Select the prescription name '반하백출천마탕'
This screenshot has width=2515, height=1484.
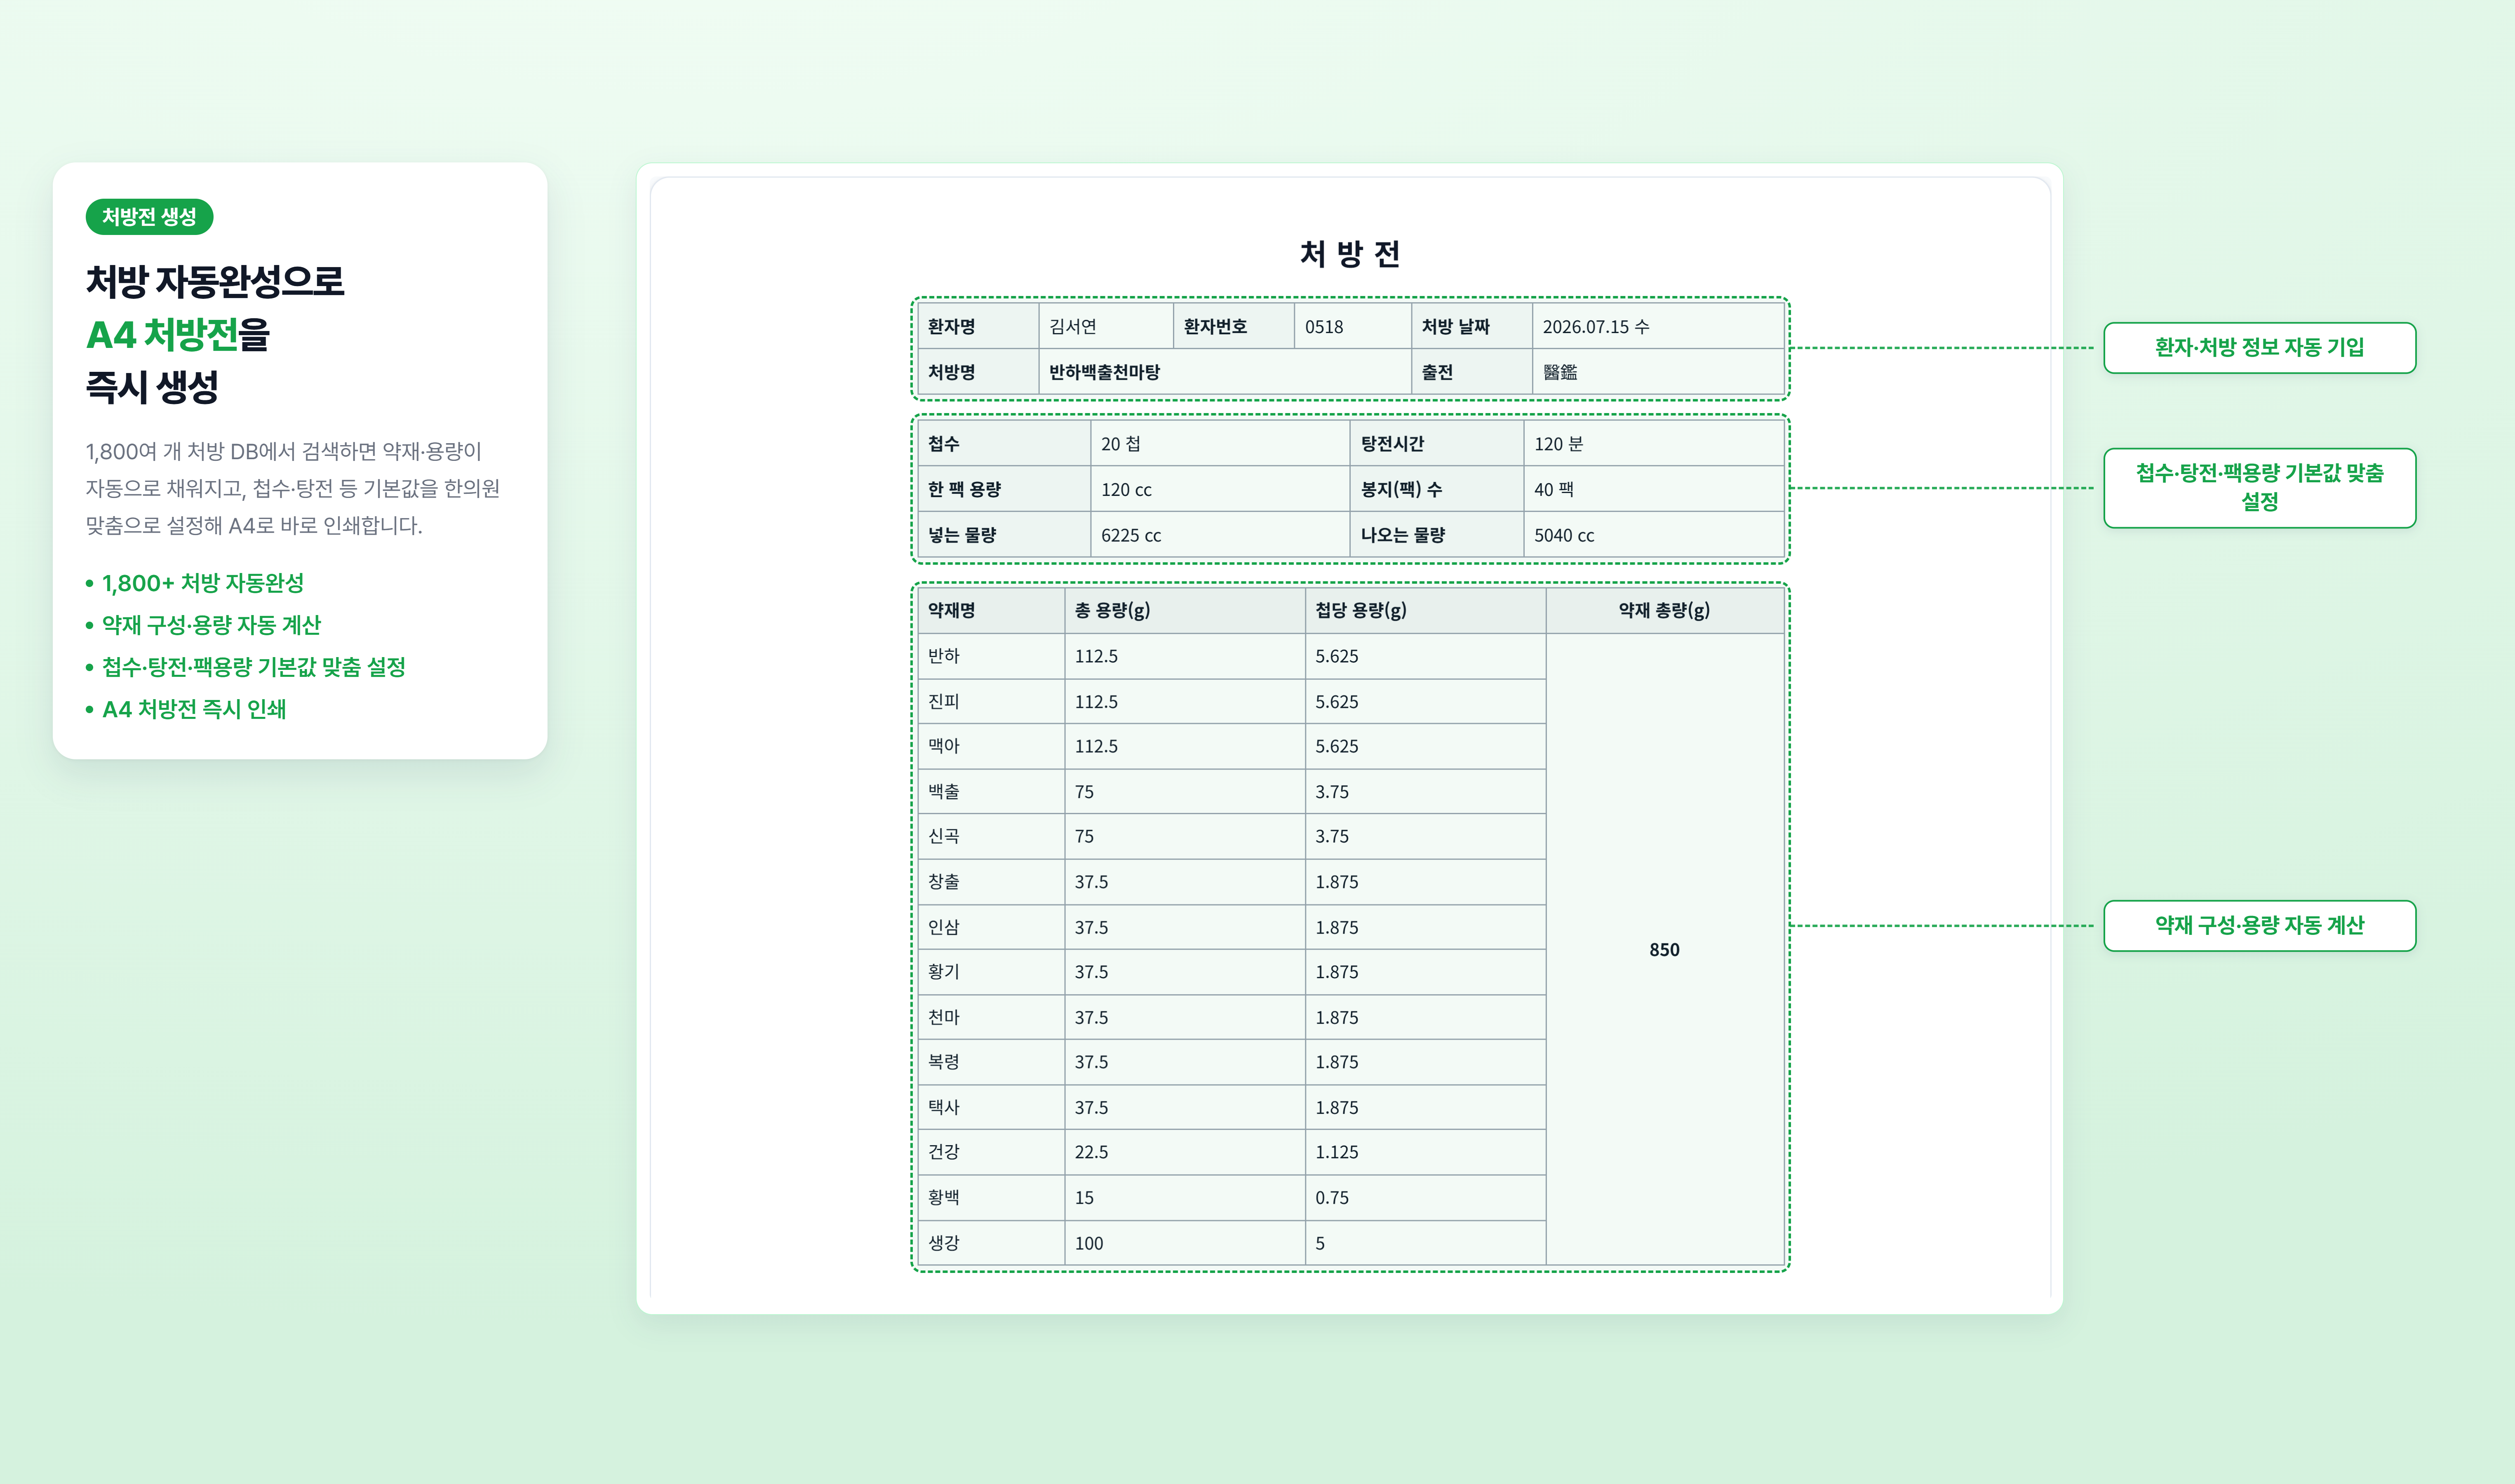coord(1104,372)
